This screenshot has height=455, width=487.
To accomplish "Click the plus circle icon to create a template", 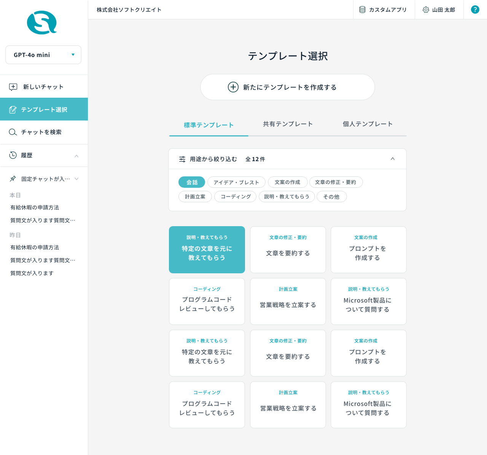I will click(x=233, y=87).
